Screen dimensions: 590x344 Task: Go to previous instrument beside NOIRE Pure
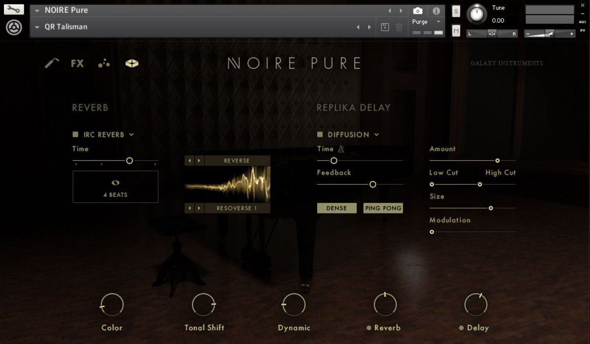pos(389,10)
